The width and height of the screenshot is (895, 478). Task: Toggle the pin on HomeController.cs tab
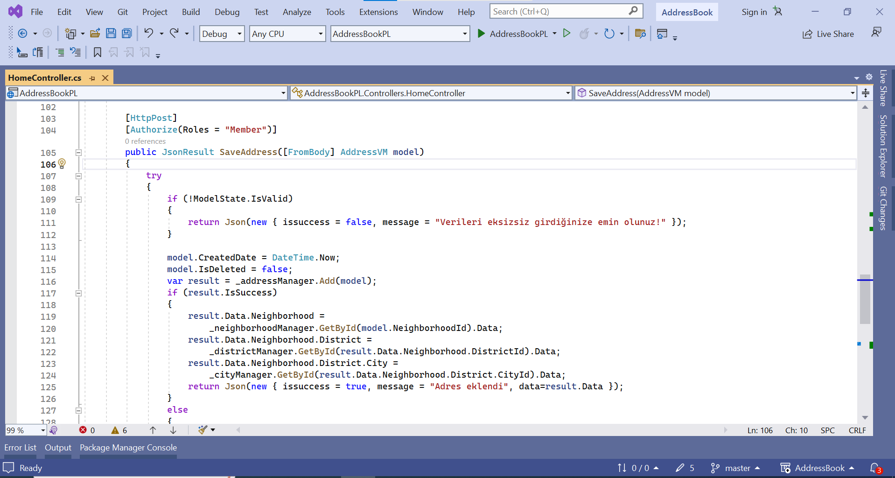tap(92, 77)
